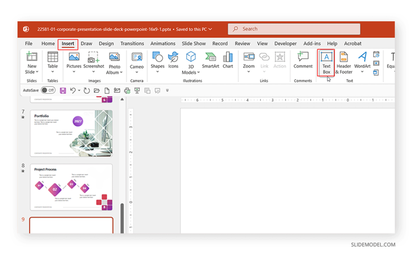Add a new Comment
This screenshot has width=412, height=255.
tap(303, 61)
